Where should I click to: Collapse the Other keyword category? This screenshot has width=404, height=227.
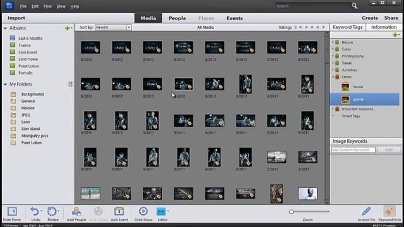click(333, 77)
